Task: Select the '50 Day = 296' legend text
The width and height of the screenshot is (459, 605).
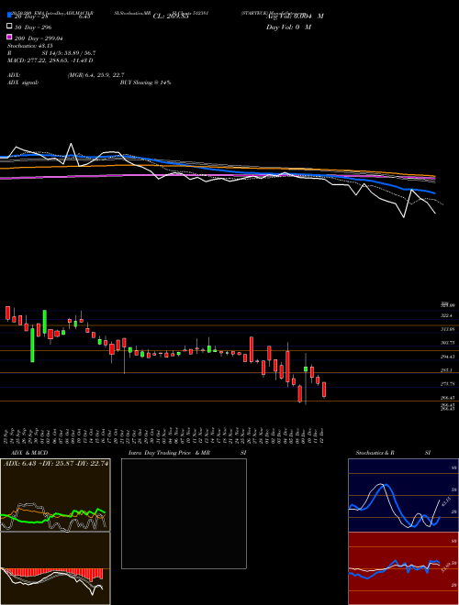Action: pyautogui.click(x=33, y=27)
